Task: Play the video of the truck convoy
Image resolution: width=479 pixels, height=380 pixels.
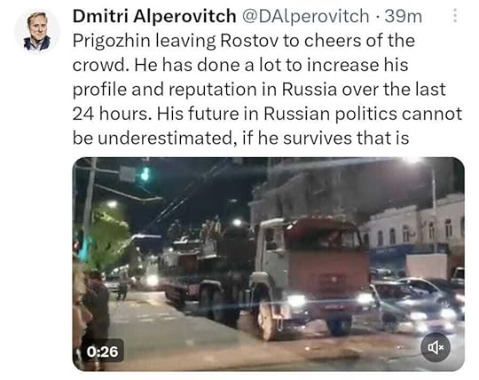Action: pyautogui.click(x=268, y=264)
